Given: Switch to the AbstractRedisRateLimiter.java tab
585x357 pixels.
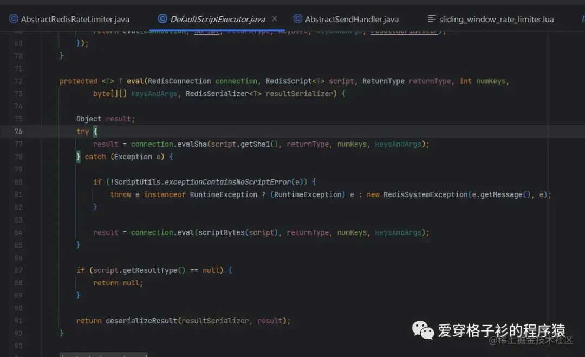Looking at the screenshot, I should tap(73, 18).
